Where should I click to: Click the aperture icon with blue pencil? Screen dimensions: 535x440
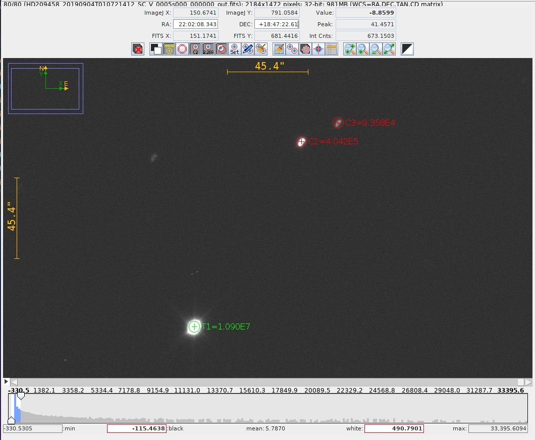point(247,49)
